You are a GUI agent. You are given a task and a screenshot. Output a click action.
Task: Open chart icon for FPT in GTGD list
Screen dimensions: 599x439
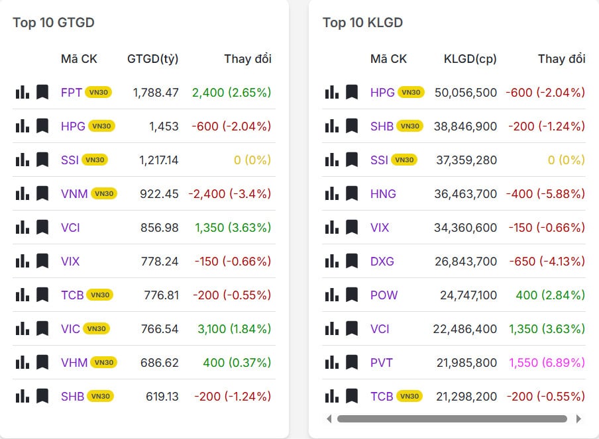click(x=22, y=92)
